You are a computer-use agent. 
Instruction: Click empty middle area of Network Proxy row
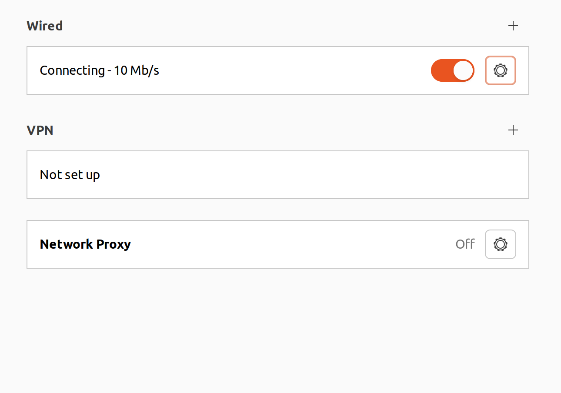283,244
